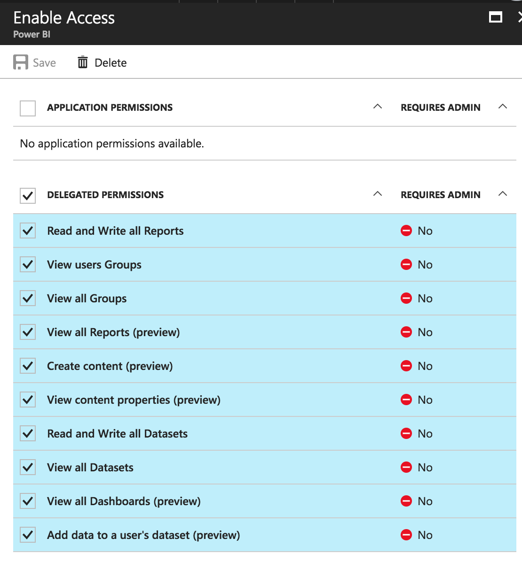
Task: Click red icon in View all Dashboards row
Action: [406, 501]
